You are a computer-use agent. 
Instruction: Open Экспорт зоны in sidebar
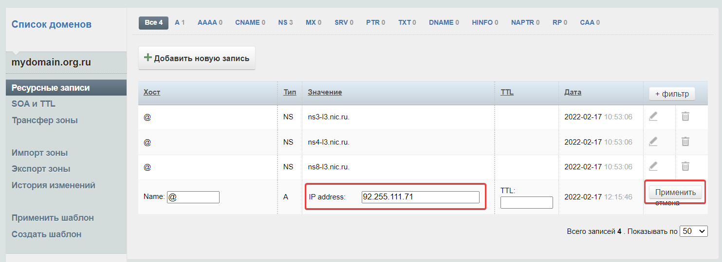pyautogui.click(x=41, y=169)
